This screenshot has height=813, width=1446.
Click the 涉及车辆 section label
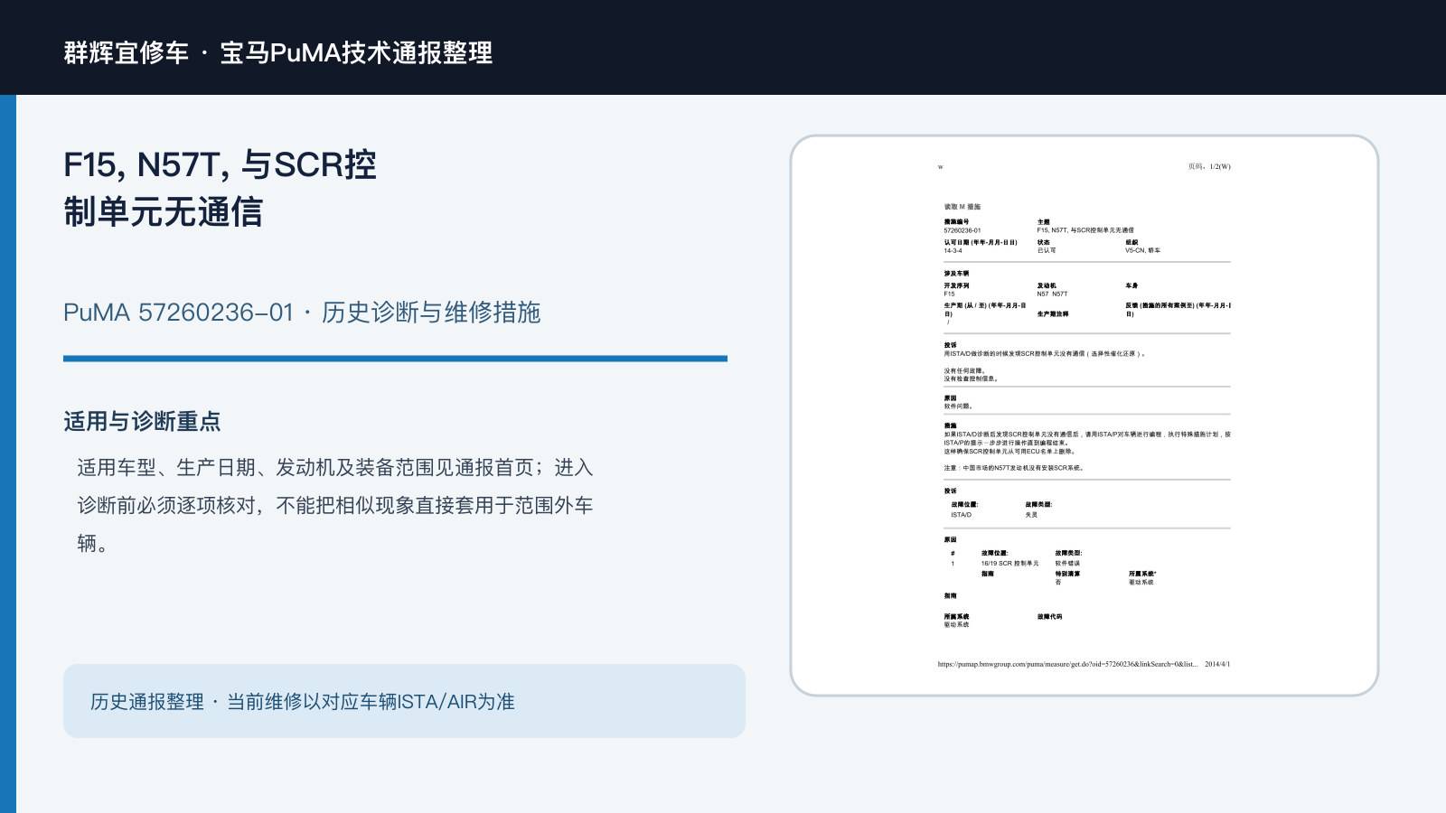tap(956, 273)
